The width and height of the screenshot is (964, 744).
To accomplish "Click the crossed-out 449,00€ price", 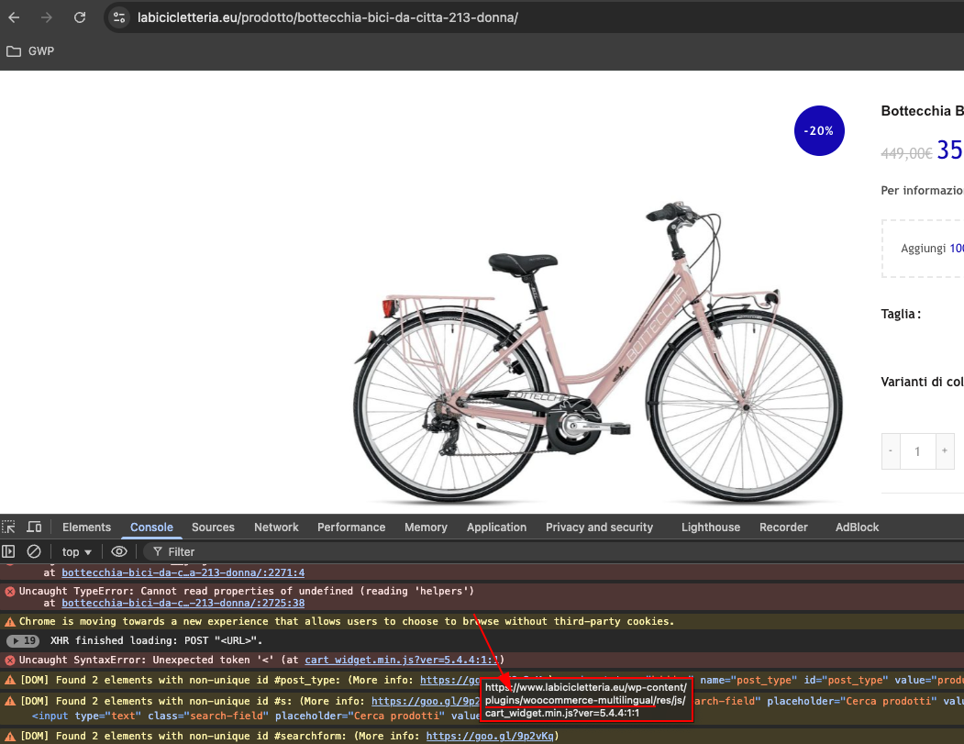I will pyautogui.click(x=906, y=153).
